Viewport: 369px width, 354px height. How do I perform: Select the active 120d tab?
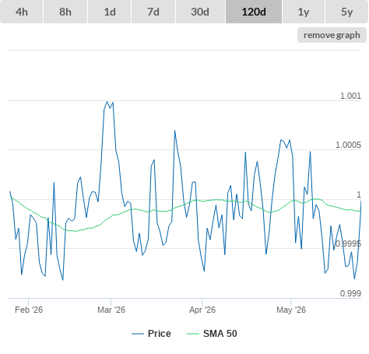tap(254, 12)
